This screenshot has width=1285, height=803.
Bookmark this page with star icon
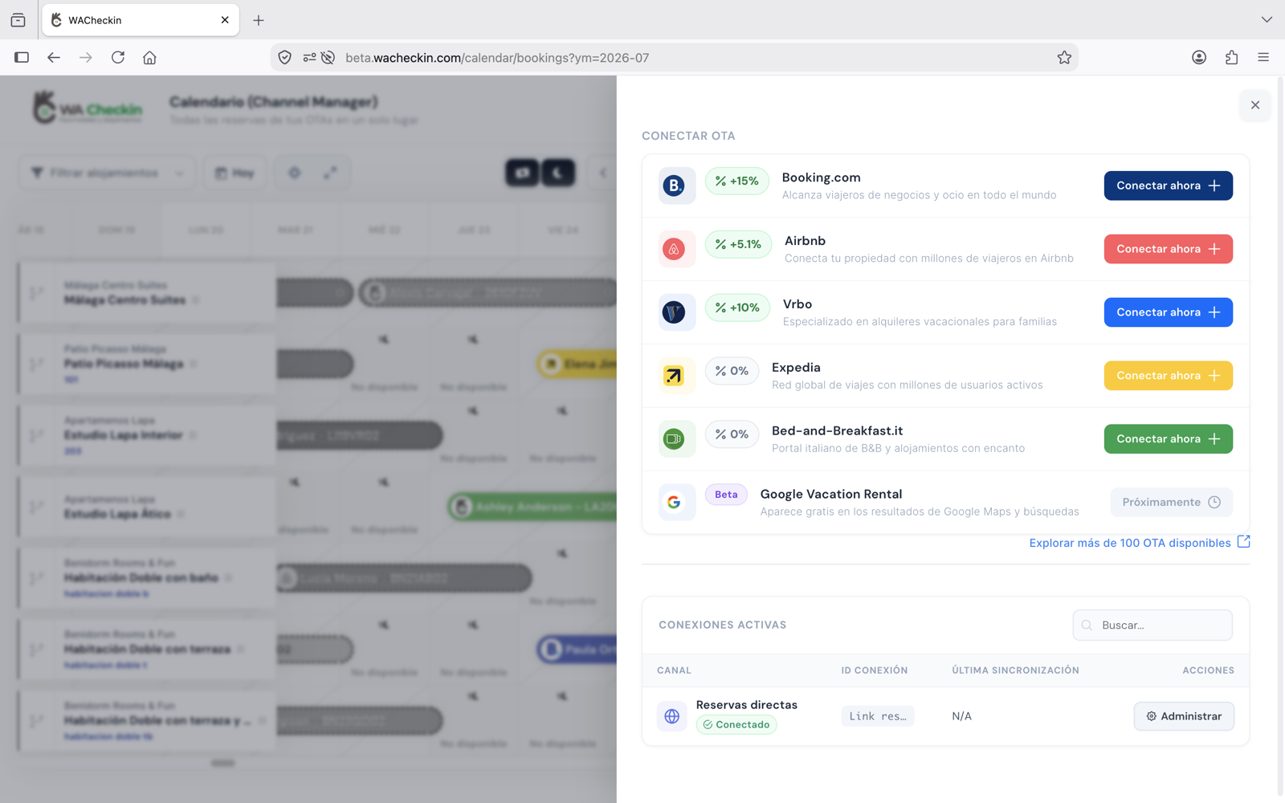(x=1064, y=58)
